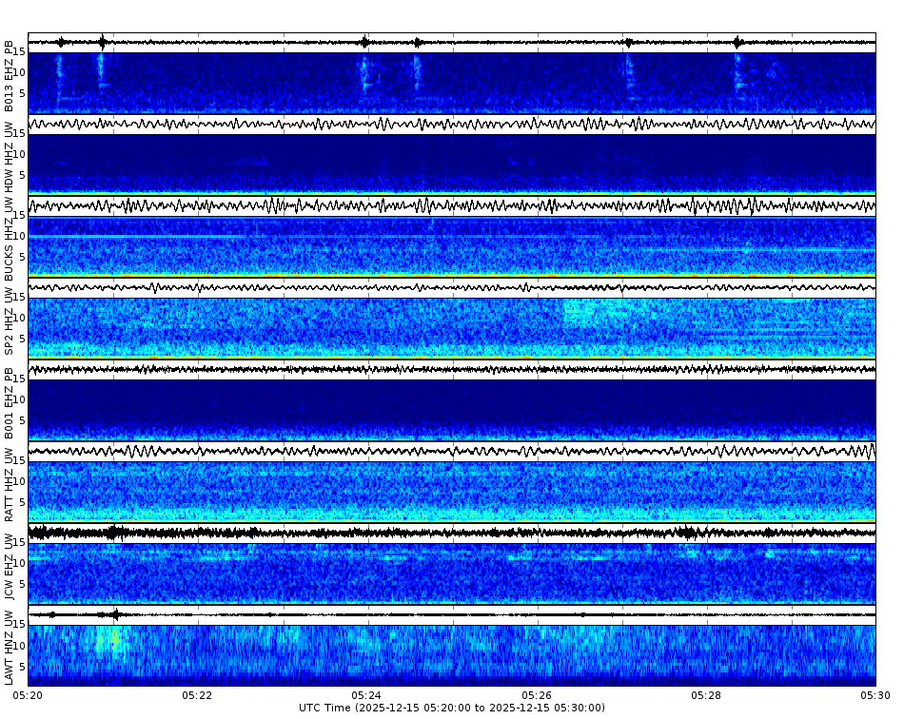Click the yellow band on SP2 spectrogram

381,358
